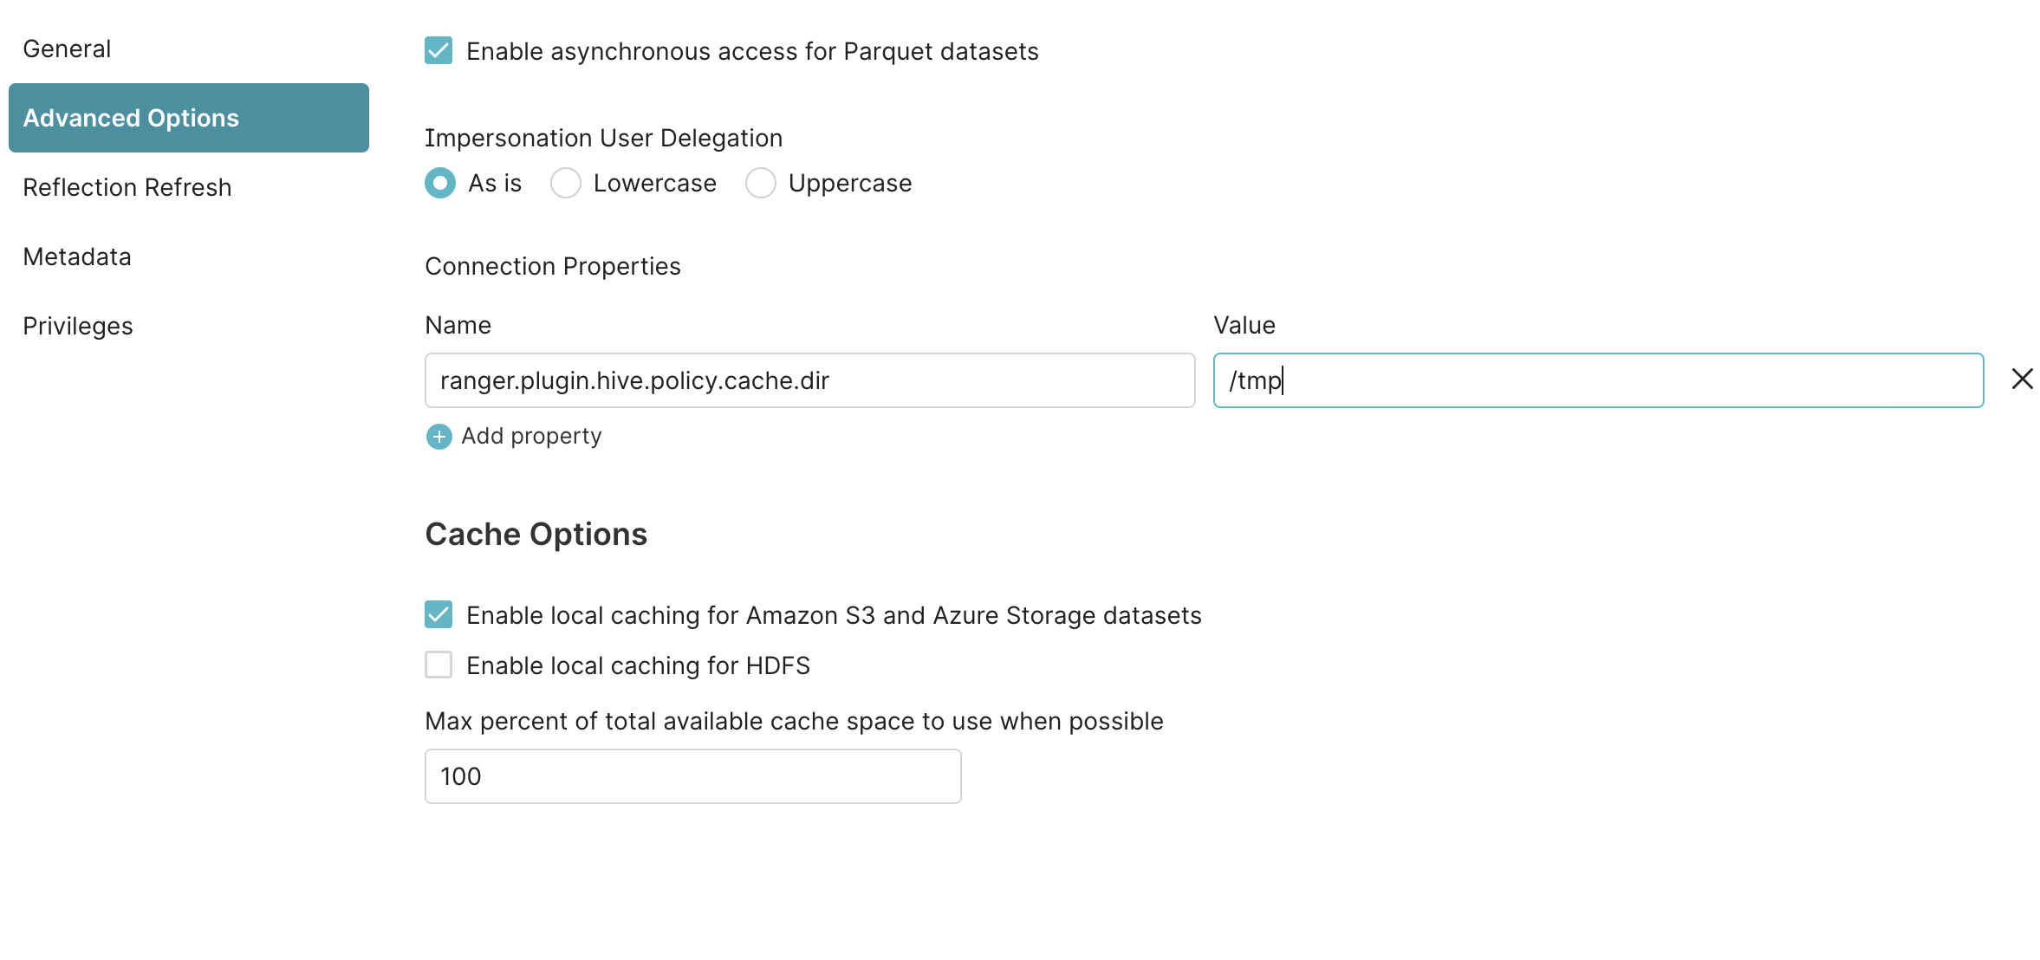Click the Add property link text
The width and height of the screenshot is (2040, 960).
530,436
